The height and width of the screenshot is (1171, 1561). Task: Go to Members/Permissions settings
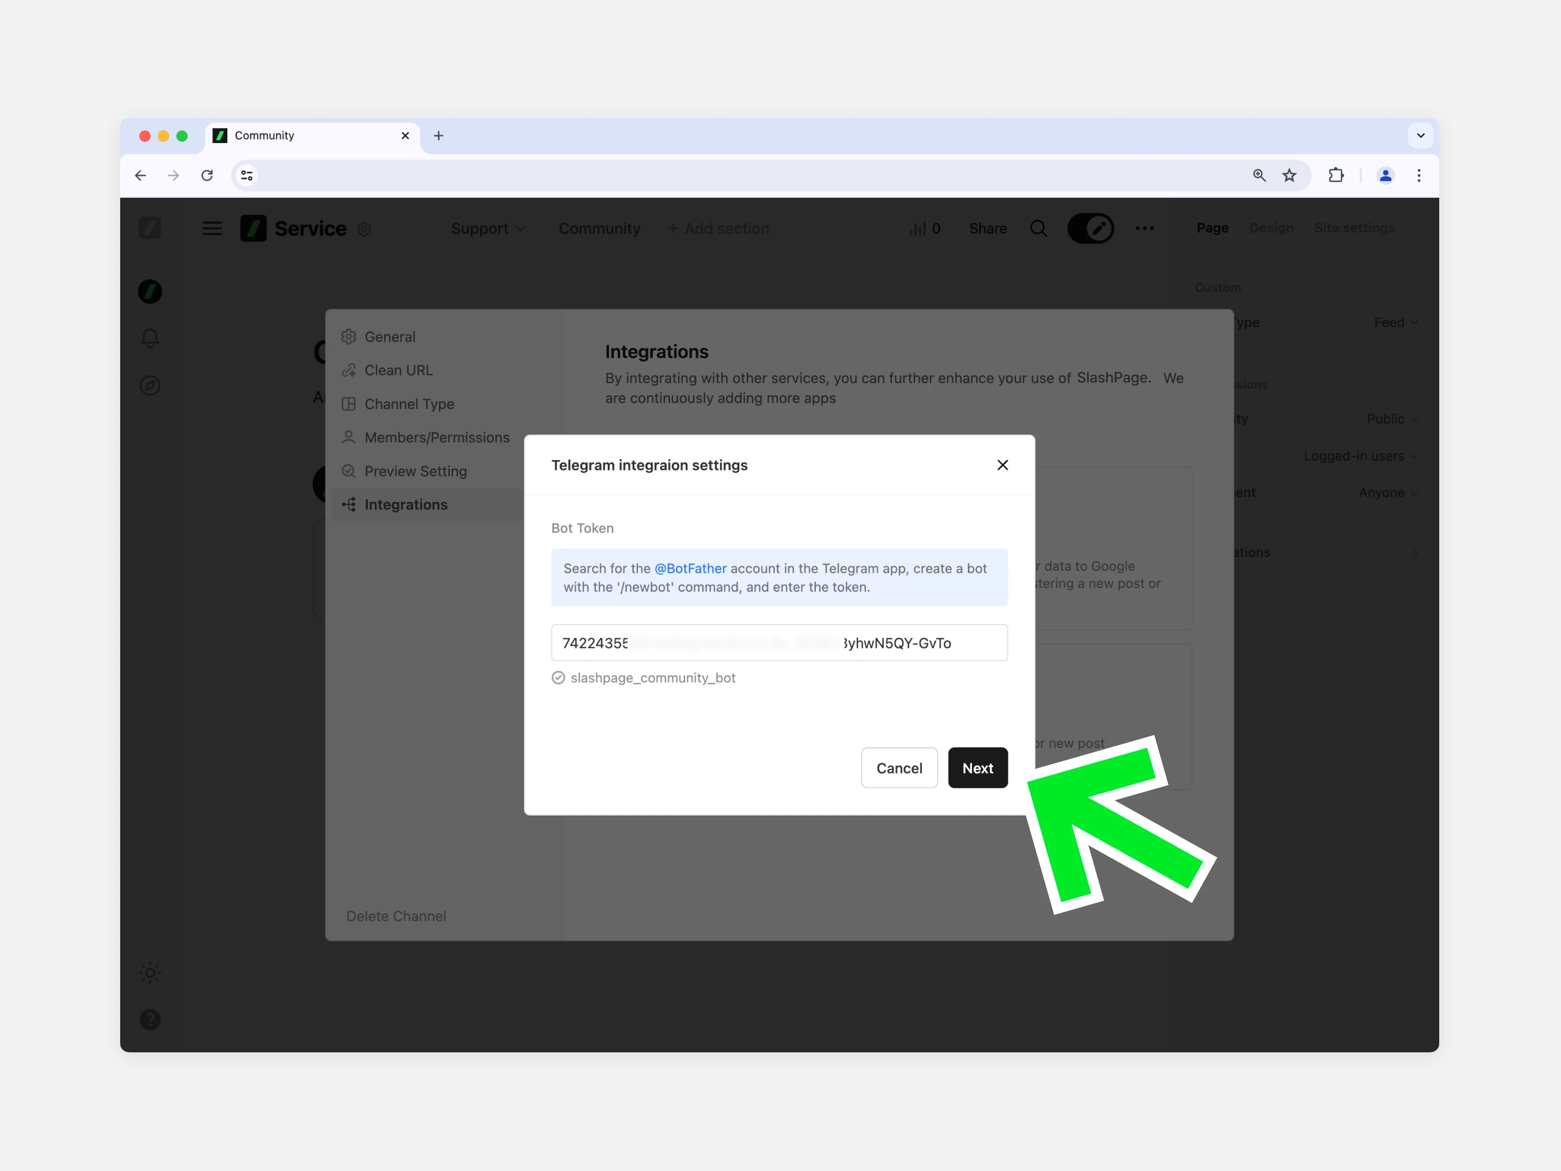point(436,438)
